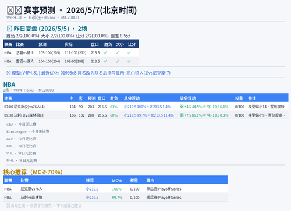Viewport: 291px width, 211px height.
Task: Click 尼克斯vs76人 in the 核心推荐 table
Action: [x=31, y=189]
